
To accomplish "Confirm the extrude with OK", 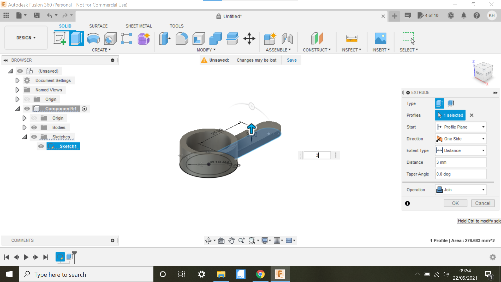I will point(455,203).
